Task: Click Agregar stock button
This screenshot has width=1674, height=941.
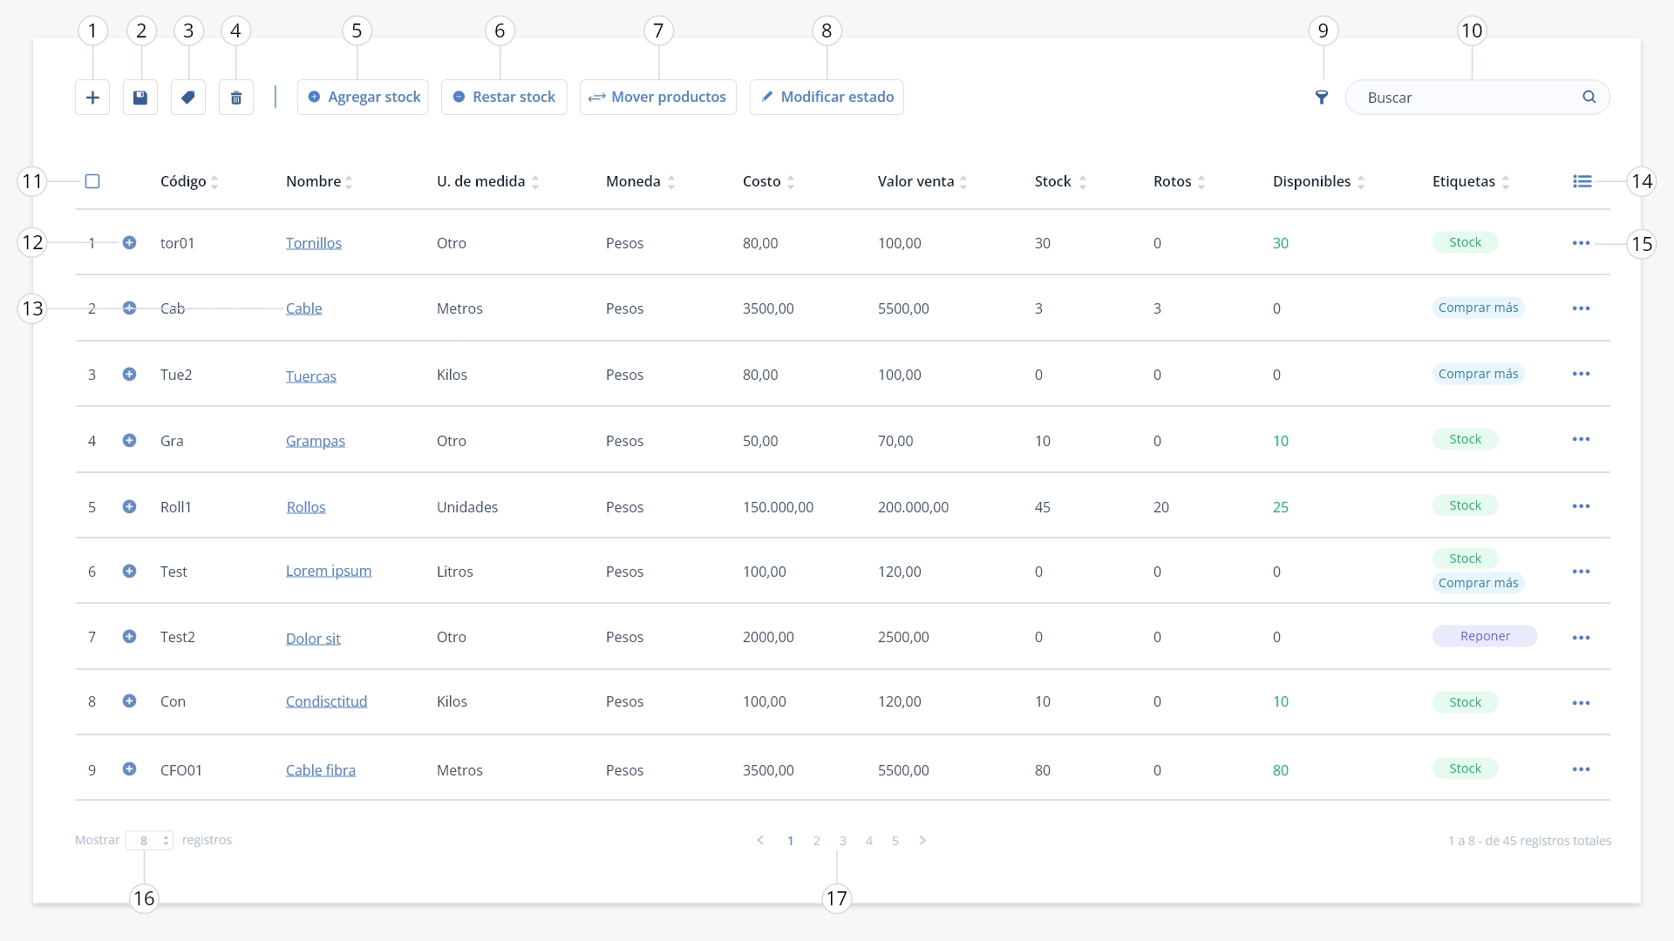Action: [364, 98]
